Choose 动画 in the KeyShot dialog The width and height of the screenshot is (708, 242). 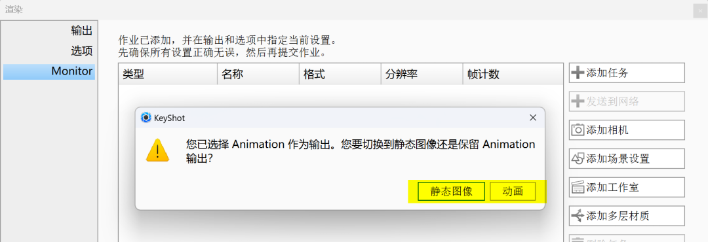pyautogui.click(x=513, y=191)
